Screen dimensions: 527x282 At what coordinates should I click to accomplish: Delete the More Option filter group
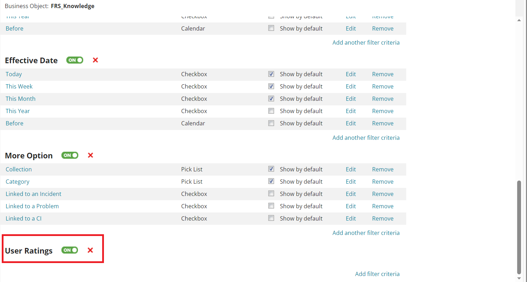click(x=90, y=155)
